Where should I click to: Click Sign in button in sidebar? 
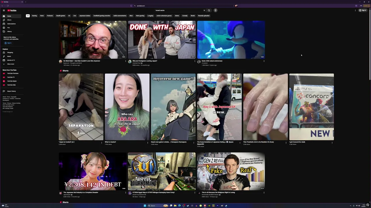(8, 43)
